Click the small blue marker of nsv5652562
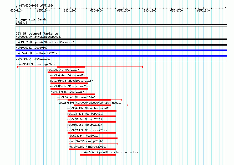 [68, 127]
